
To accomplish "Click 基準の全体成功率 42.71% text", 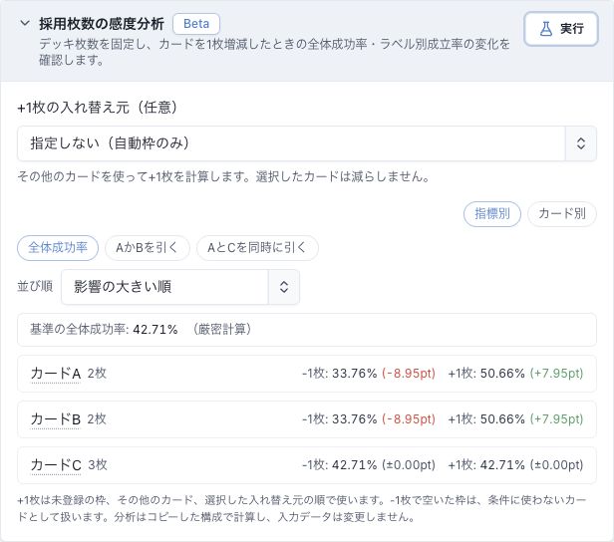I will tap(104, 329).
